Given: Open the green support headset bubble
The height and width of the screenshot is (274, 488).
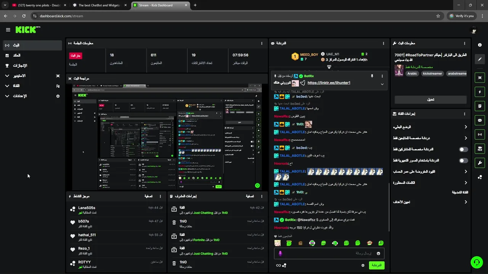Looking at the screenshot, I should 477,262.
